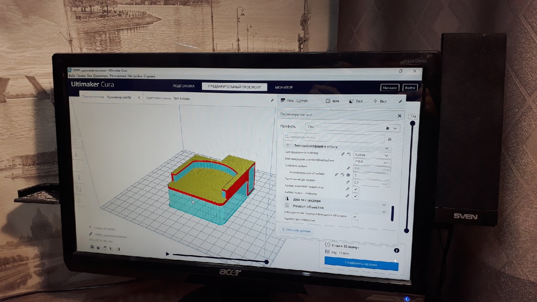Click the Магазин button
Viewport: 537px width, 302px height.
389,88
